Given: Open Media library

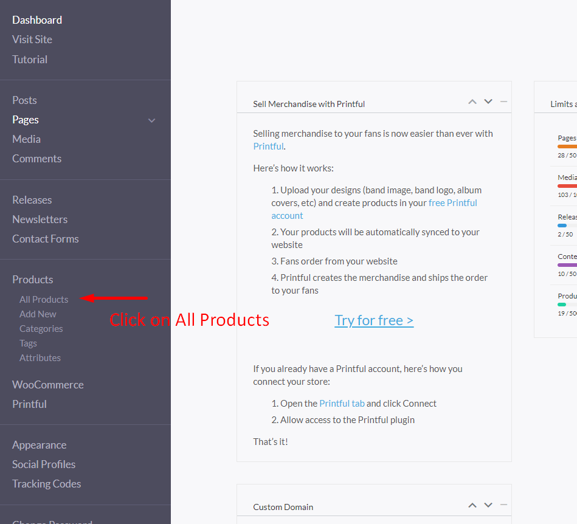Looking at the screenshot, I should click(27, 139).
